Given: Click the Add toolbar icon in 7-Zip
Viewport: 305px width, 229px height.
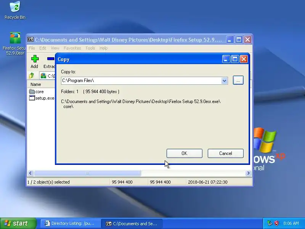Looking at the screenshot, I should pos(34,62).
